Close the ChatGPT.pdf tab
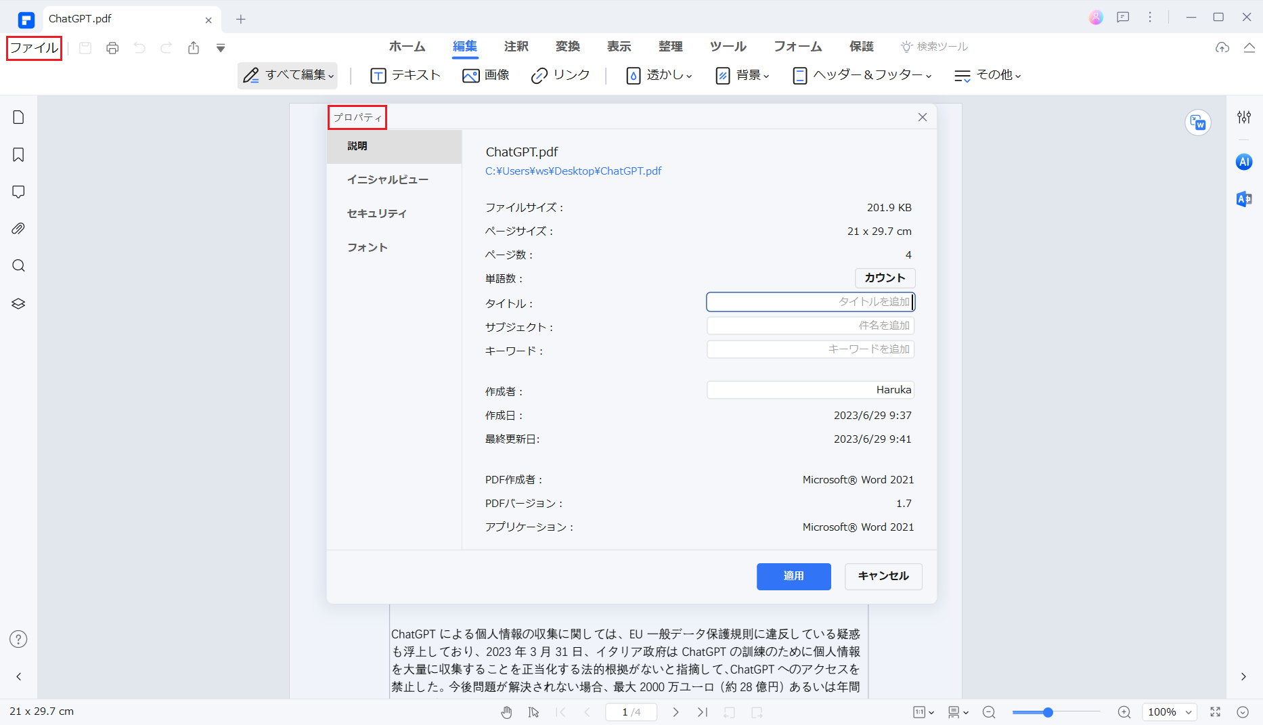Viewport: 1263px width, 725px height. pyautogui.click(x=208, y=20)
